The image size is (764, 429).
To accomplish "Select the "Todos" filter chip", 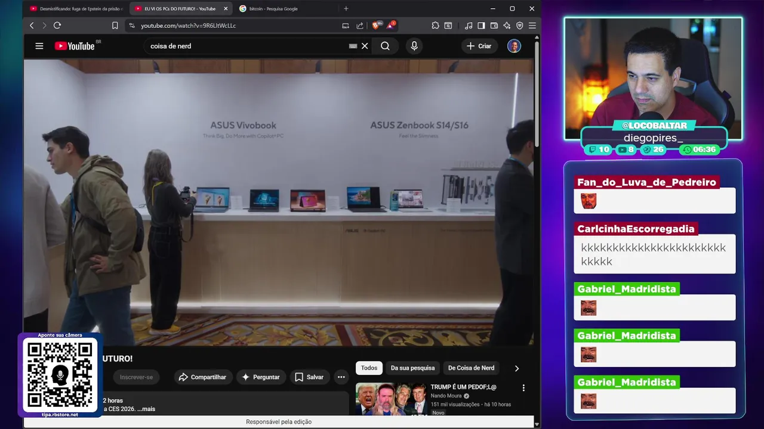I will coord(369,368).
